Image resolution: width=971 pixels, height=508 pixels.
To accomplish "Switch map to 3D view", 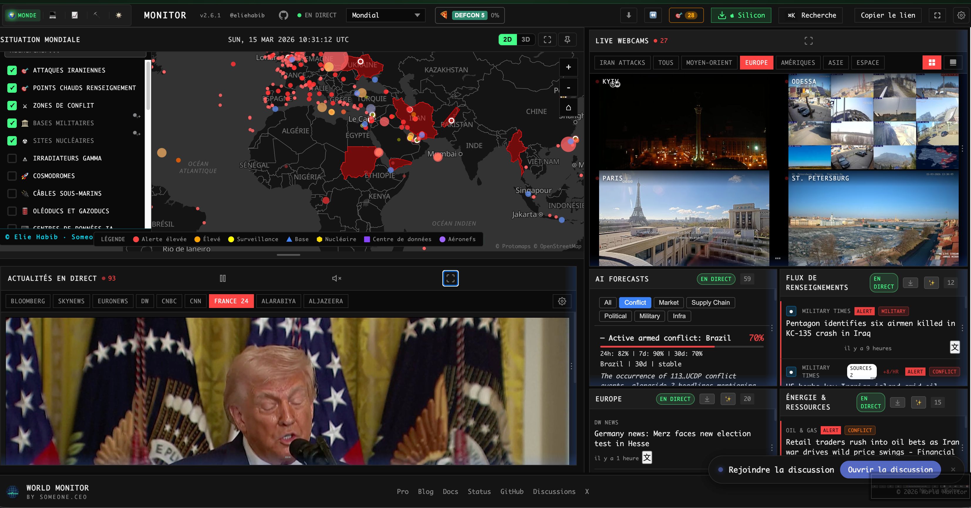I will (525, 40).
